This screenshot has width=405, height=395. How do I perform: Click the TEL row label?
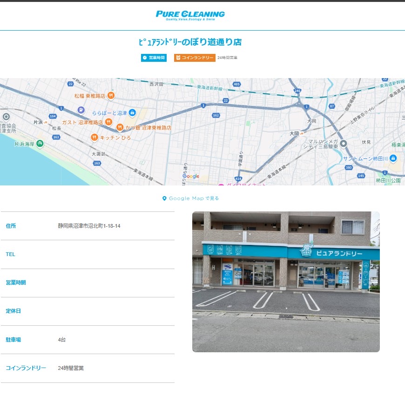pos(10,254)
